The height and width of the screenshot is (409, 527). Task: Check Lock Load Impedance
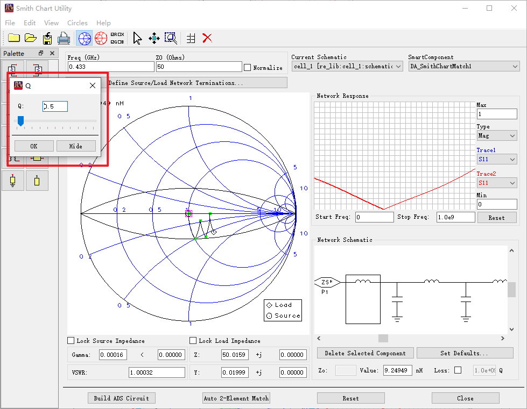pos(193,341)
